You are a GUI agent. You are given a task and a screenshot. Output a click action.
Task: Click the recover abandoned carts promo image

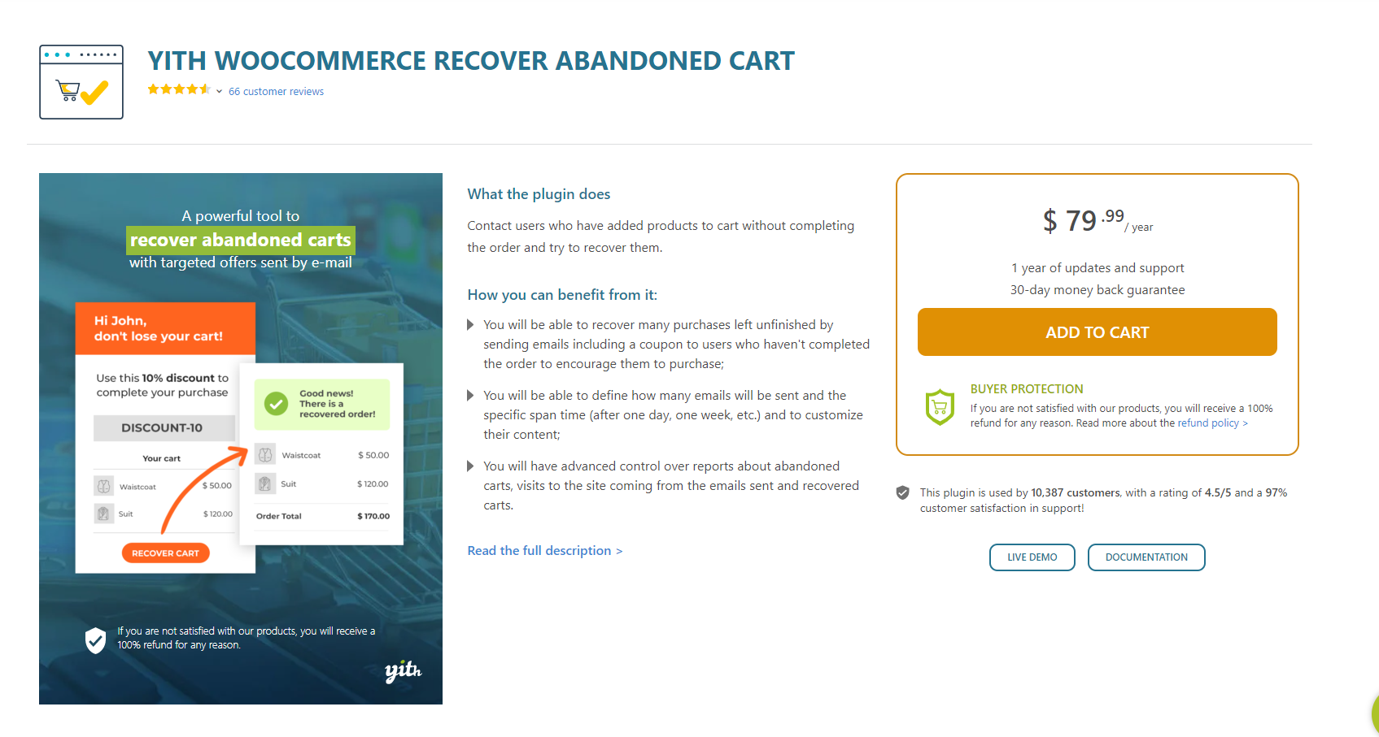[241, 439]
